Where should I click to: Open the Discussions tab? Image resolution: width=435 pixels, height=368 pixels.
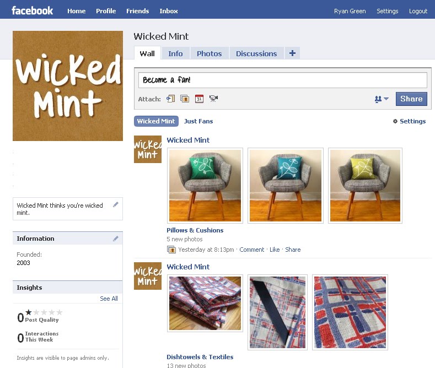pyautogui.click(x=256, y=53)
